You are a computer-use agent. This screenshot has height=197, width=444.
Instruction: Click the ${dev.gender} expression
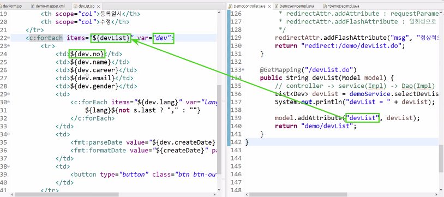click(x=94, y=86)
